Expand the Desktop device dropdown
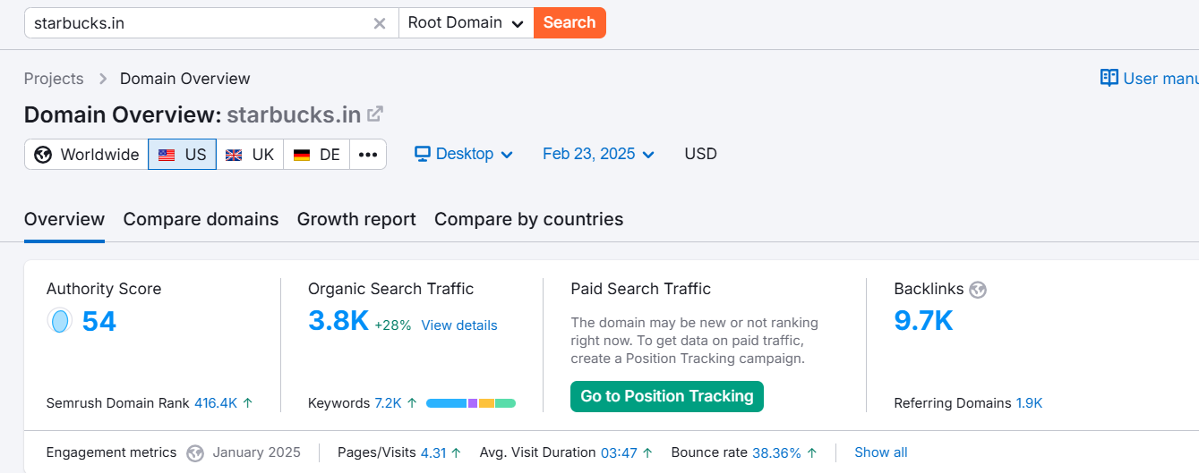Image resolution: width=1199 pixels, height=473 pixels. (x=464, y=155)
